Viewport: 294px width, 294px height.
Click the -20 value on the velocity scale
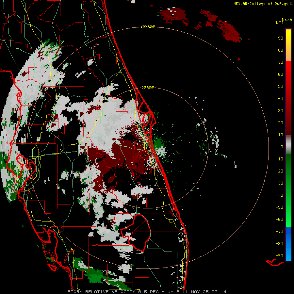click(279, 171)
